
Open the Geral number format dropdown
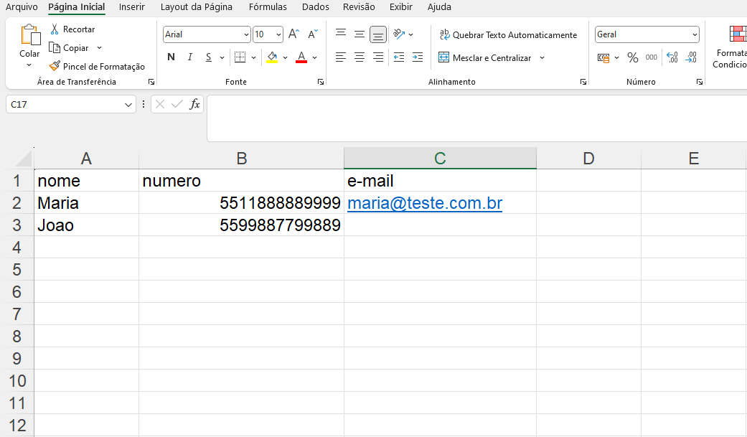(x=695, y=34)
